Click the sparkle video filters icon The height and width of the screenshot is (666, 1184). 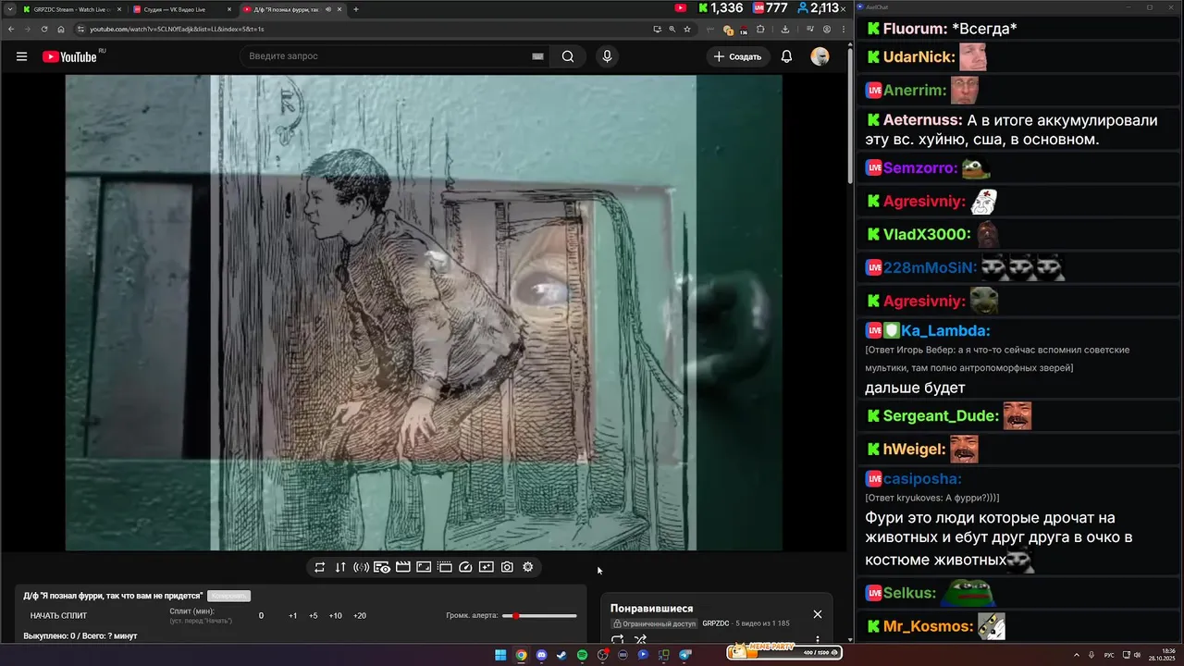point(487,567)
